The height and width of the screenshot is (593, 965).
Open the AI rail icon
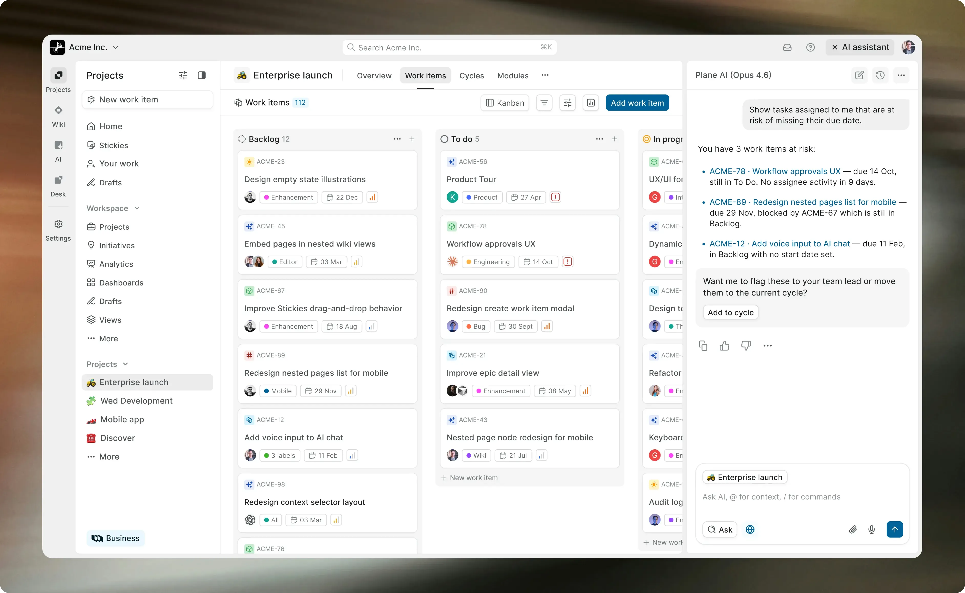58,145
